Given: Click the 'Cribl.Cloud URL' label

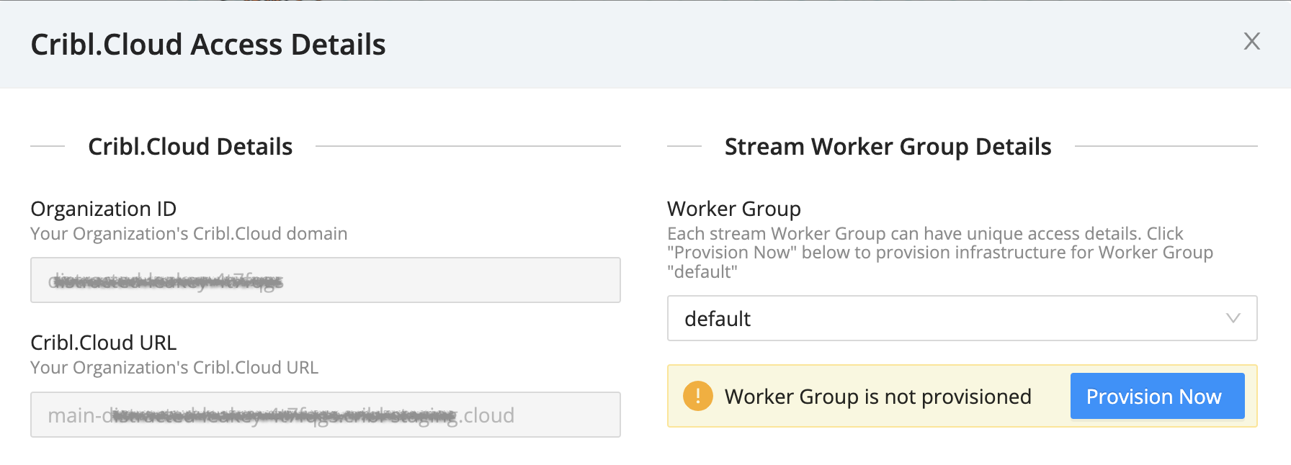Looking at the screenshot, I should (x=104, y=343).
